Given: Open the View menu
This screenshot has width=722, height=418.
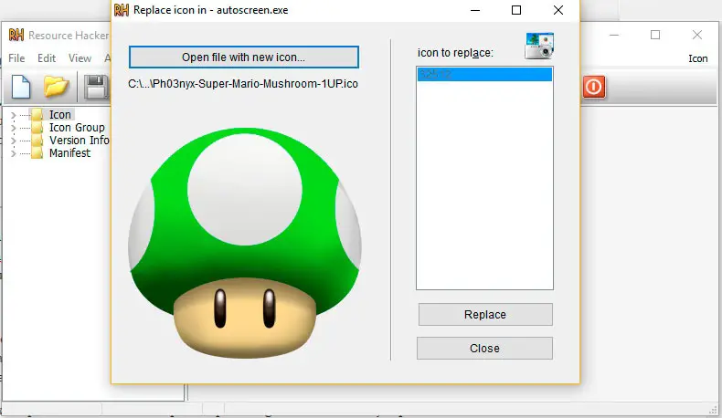Looking at the screenshot, I should pos(80,58).
